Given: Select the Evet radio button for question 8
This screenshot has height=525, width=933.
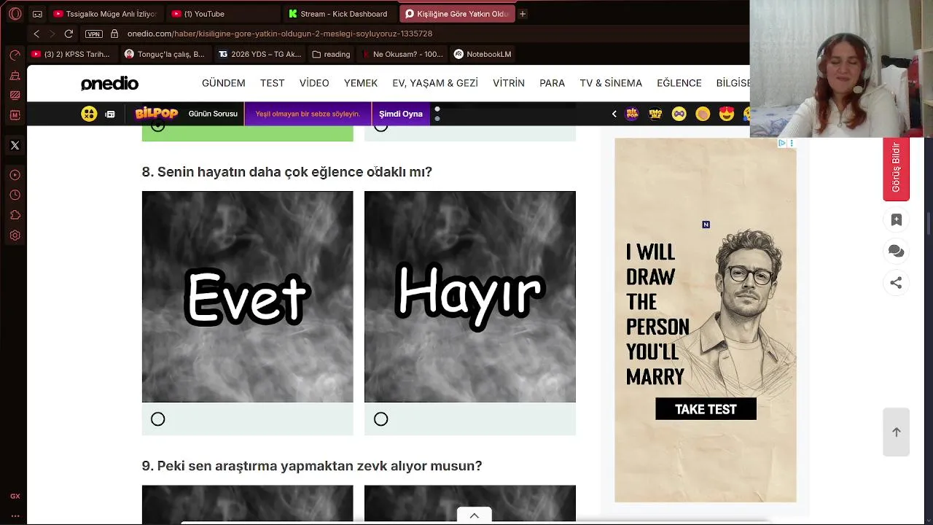Looking at the screenshot, I should (158, 419).
